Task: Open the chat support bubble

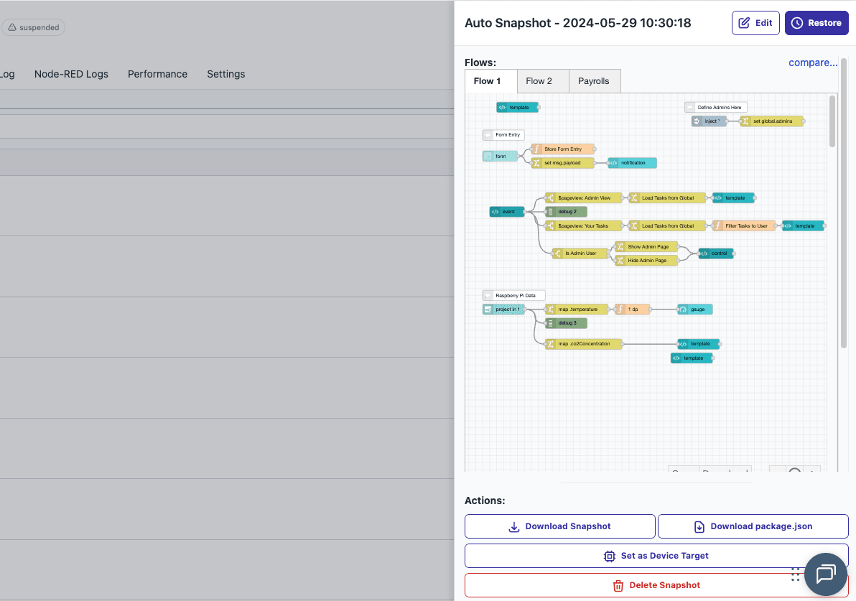Action: 824,574
